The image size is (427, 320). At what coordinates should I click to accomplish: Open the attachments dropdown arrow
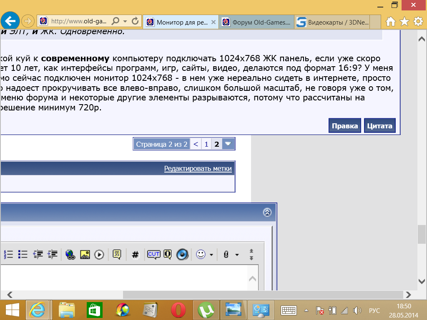[x=237, y=255]
